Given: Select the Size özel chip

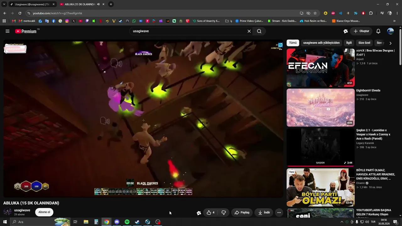Looking at the screenshot, I should 364,43.
